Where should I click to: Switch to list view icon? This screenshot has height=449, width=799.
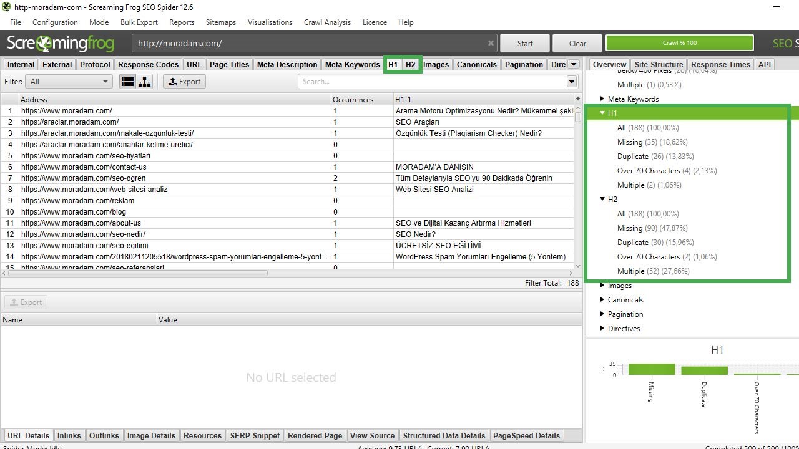click(128, 82)
